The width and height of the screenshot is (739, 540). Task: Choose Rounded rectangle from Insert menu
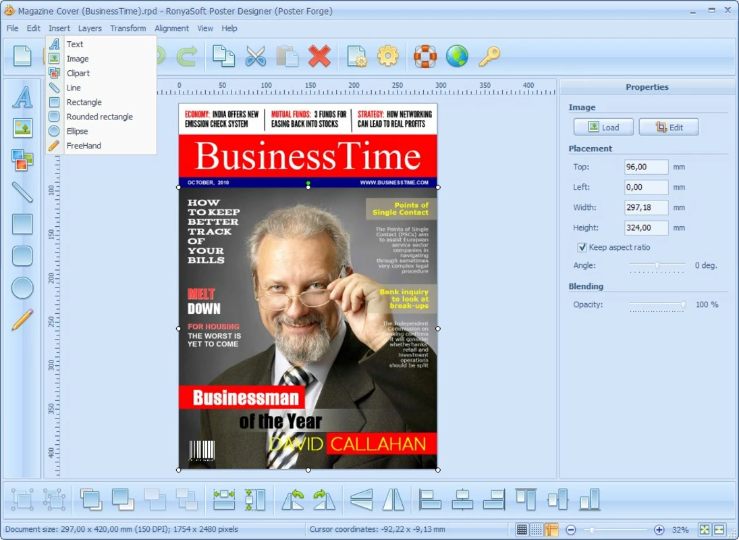(x=101, y=116)
